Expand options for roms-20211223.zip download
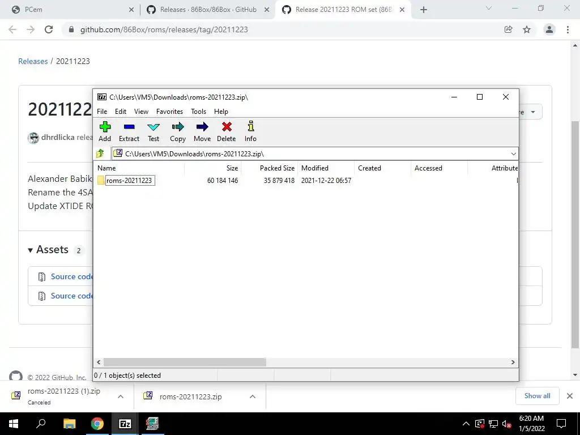The height and width of the screenshot is (435, 580). coord(253,396)
